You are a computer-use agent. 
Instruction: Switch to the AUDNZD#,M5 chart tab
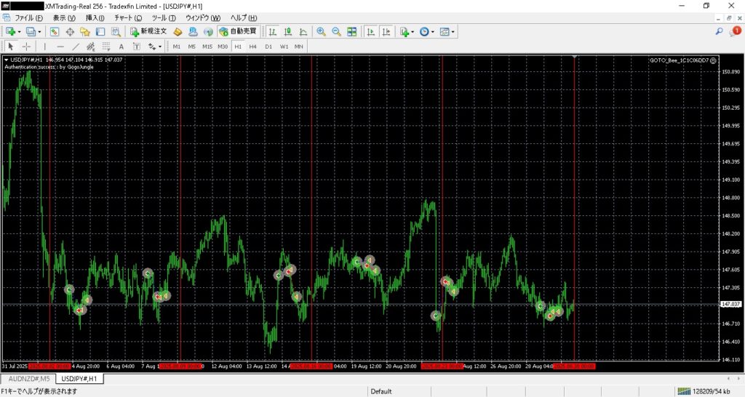[29, 379]
